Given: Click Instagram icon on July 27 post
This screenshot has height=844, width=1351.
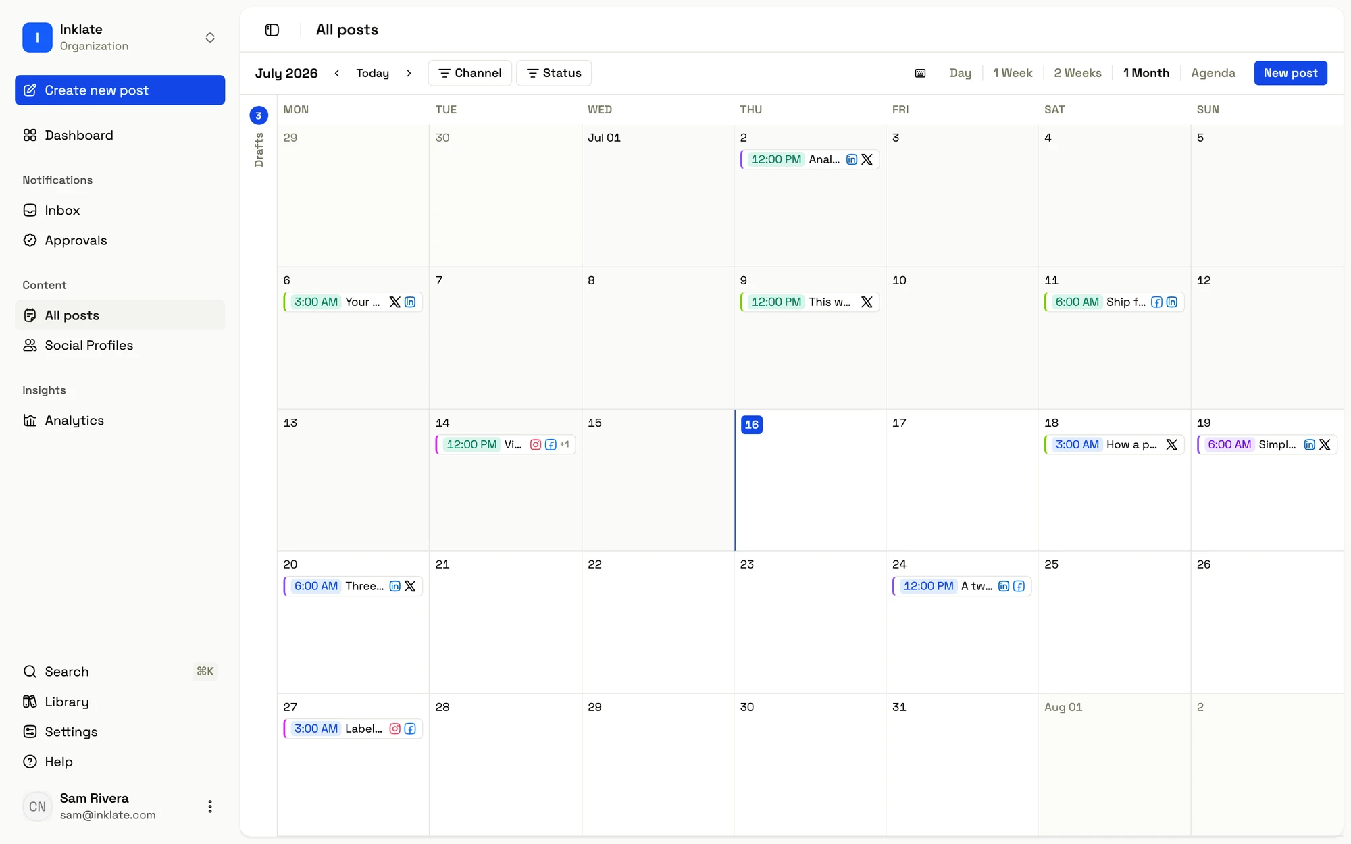Looking at the screenshot, I should tap(394, 729).
